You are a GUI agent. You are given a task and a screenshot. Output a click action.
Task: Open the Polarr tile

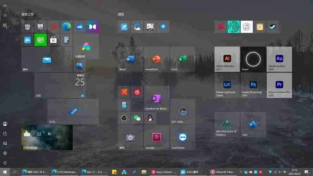pyautogui.click(x=253, y=59)
